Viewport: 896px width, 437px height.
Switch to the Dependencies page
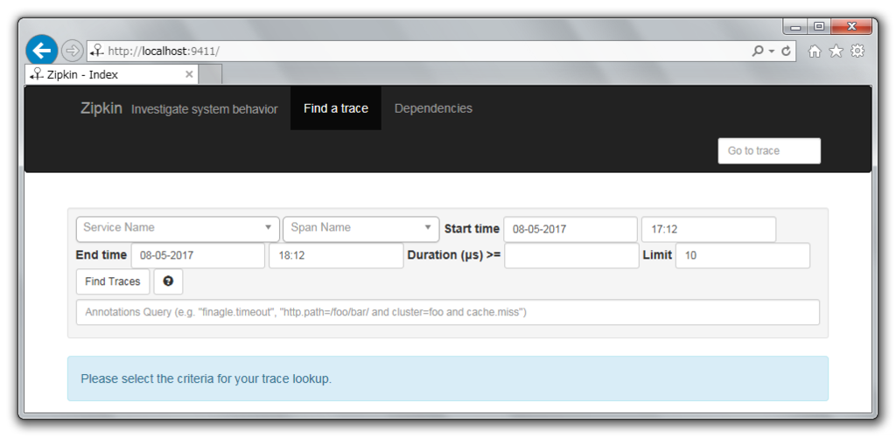(433, 108)
